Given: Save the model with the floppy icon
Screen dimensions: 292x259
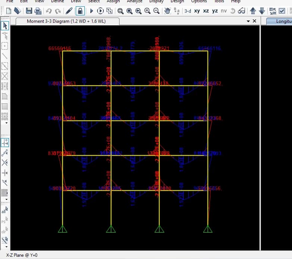Looking at the screenshot, I should coord(29,11).
